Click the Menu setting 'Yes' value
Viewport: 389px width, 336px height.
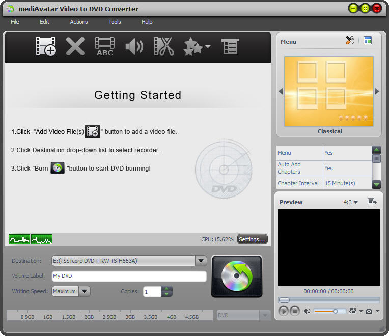point(328,153)
